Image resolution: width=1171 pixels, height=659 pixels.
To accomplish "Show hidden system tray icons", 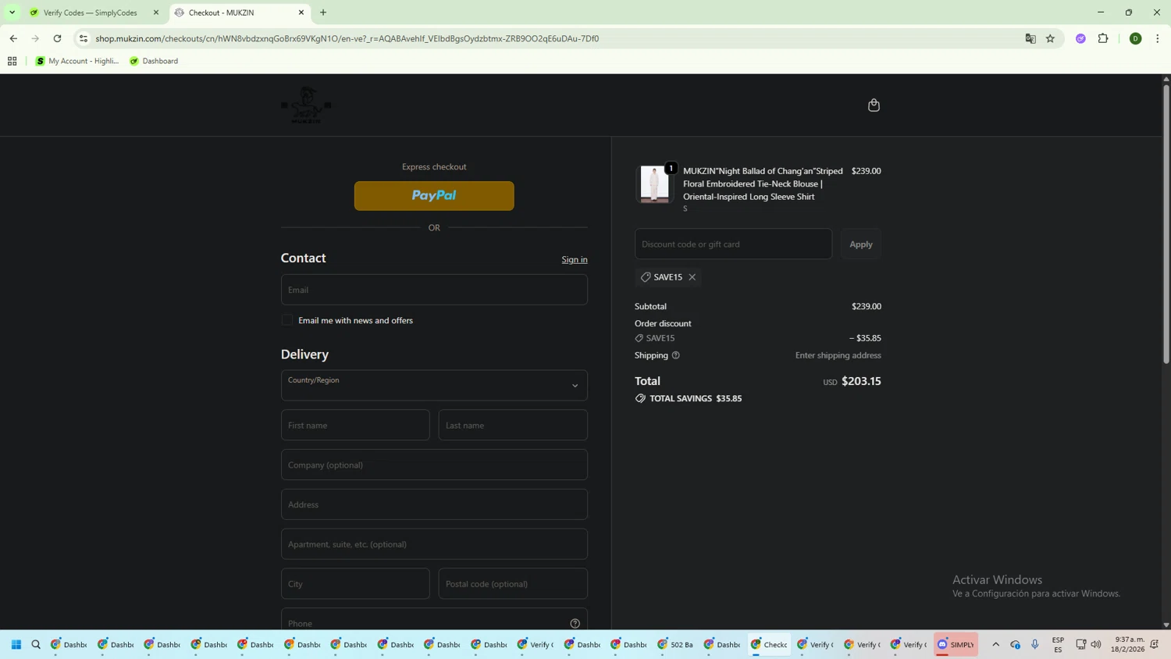I will pyautogui.click(x=996, y=645).
